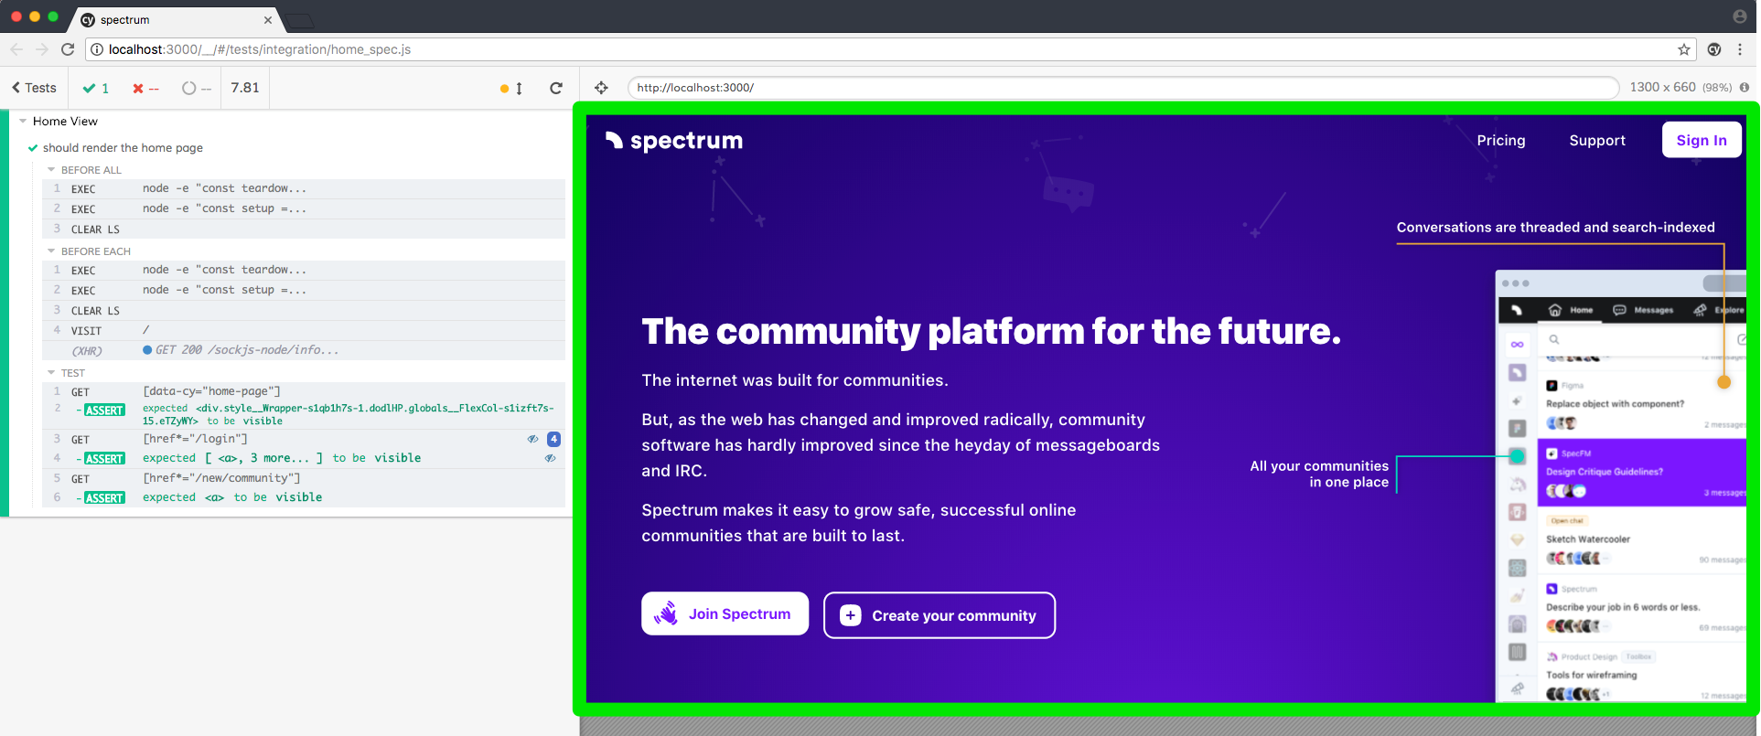Select the ASSERT div.style__Wrapper visible row
Screen dimensions: 1761x736
pyautogui.click(x=303, y=414)
